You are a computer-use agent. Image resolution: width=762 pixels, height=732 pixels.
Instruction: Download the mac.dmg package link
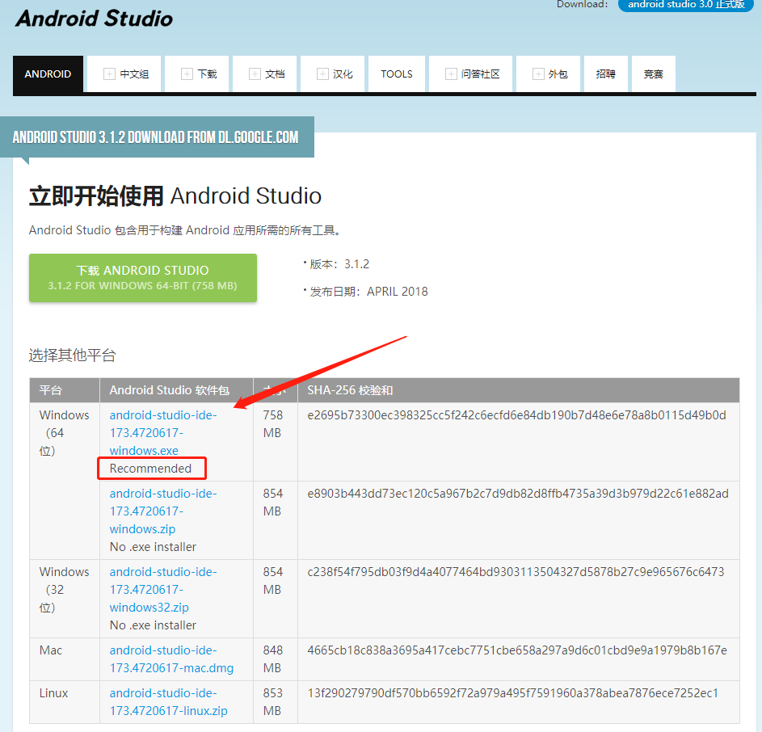point(158,658)
